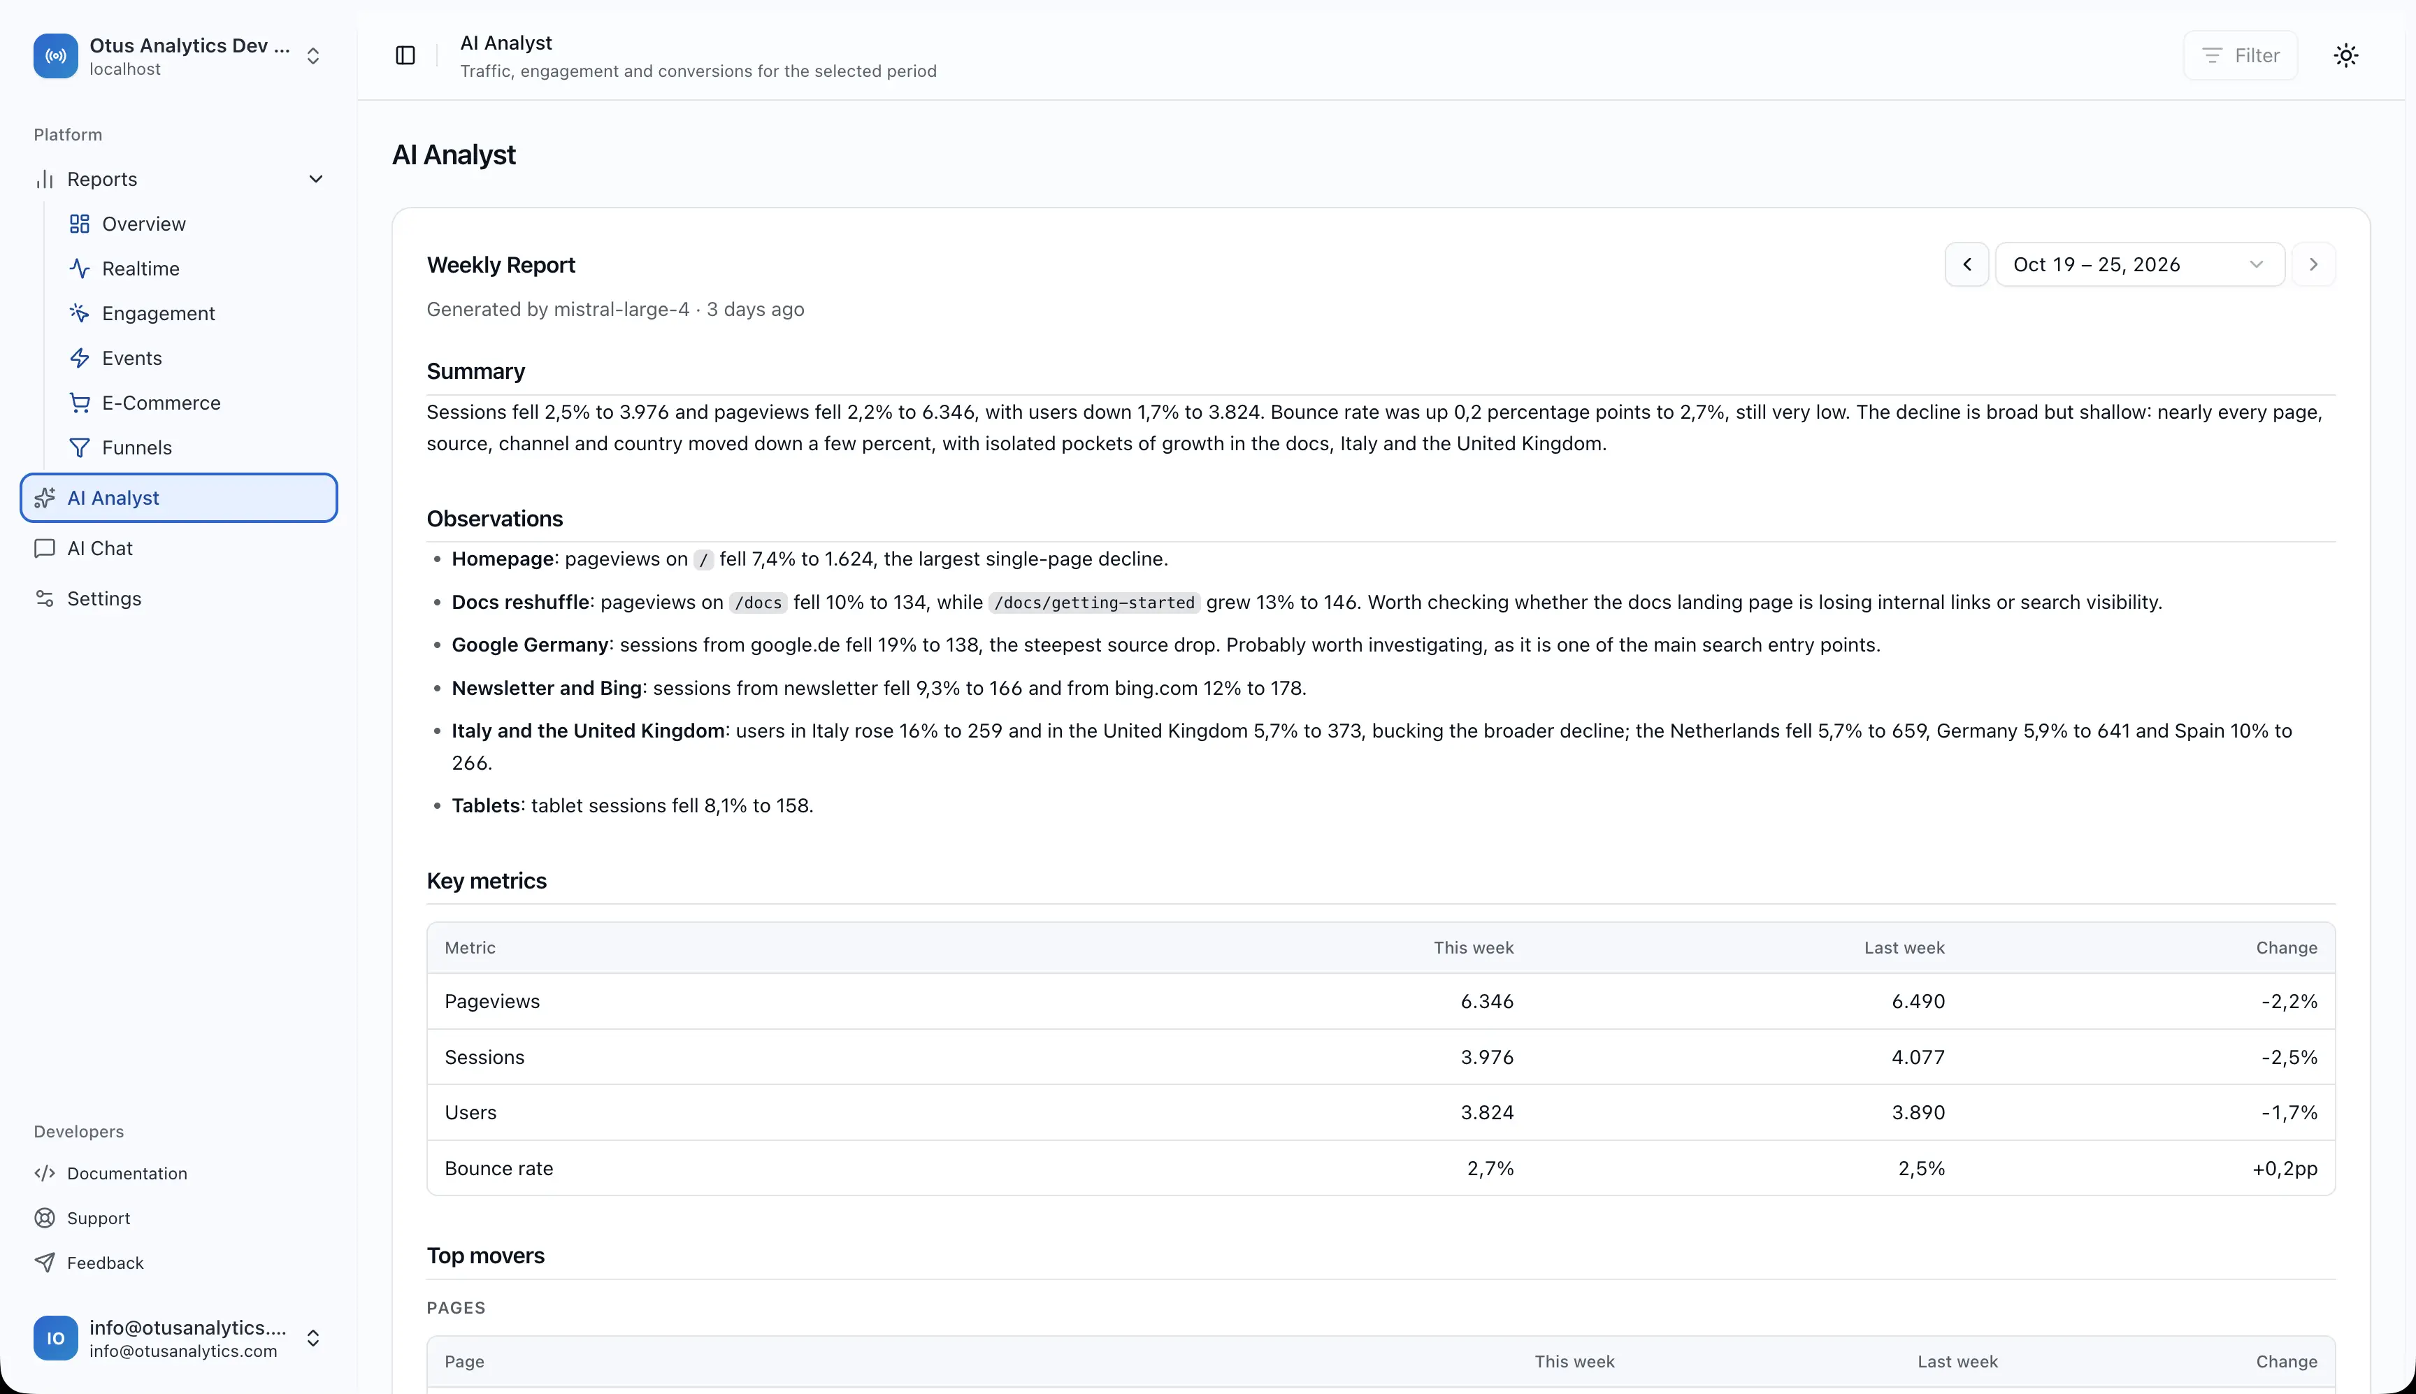This screenshot has height=1394, width=2416.
Task: Select the Bounce rate metric row
Action: tap(1380, 1168)
